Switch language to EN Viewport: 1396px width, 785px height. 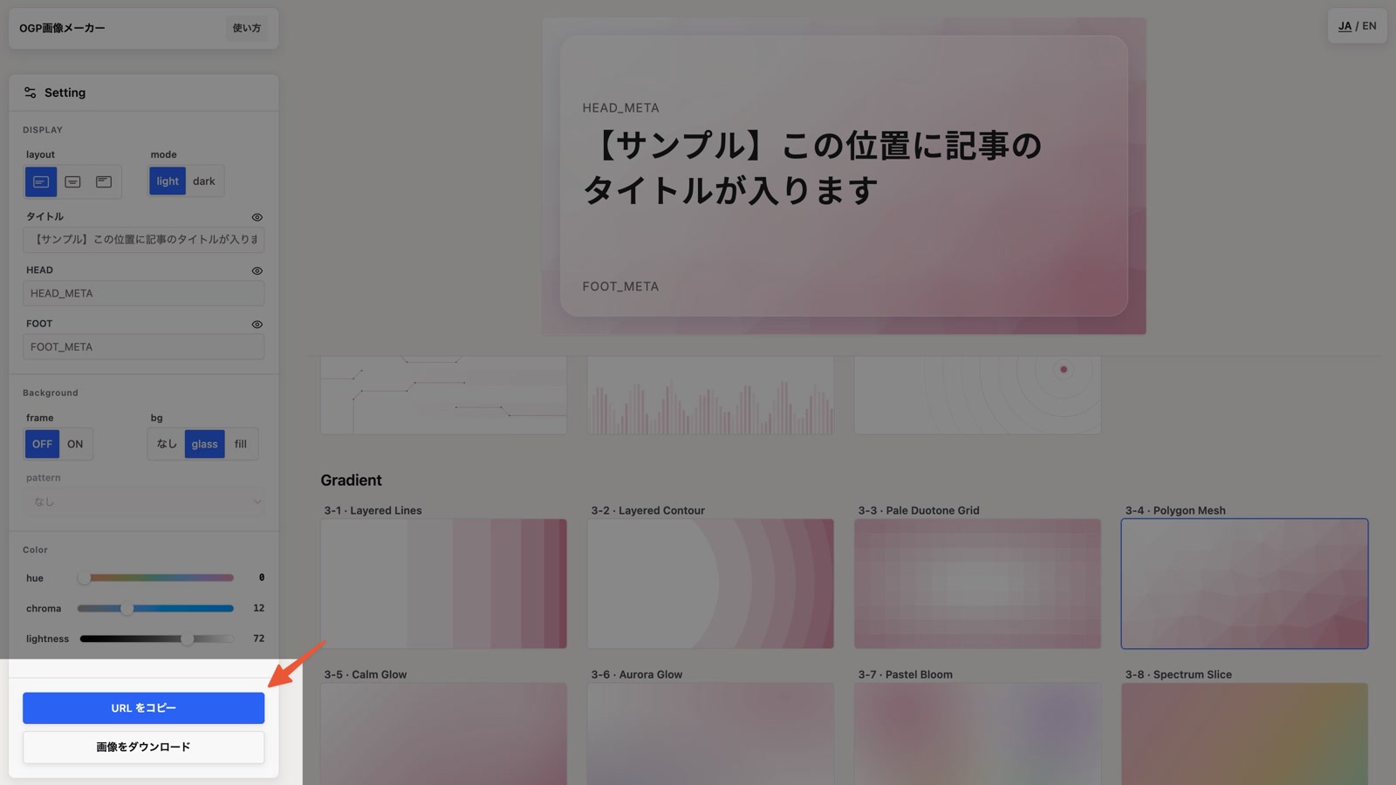click(1369, 26)
